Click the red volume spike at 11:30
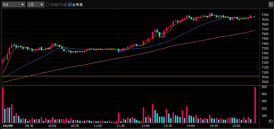Image resolution: width=274 pixels, height=129 pixels. 118,117
